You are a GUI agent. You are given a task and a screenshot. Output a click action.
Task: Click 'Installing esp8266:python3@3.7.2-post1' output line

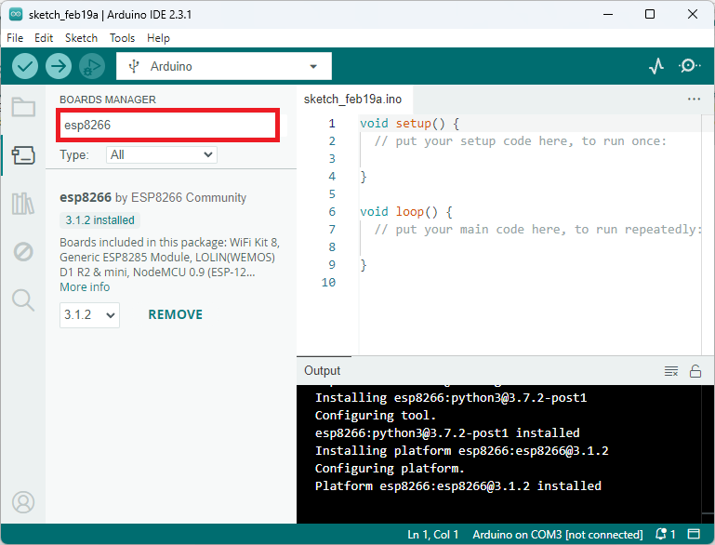tap(451, 398)
